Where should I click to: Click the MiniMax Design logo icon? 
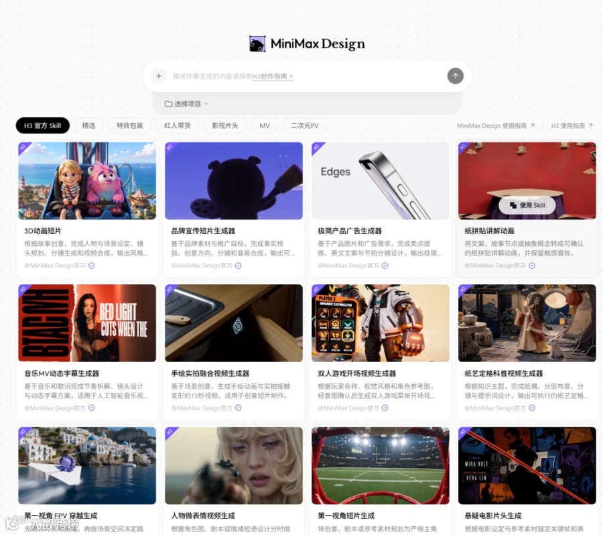pos(257,44)
